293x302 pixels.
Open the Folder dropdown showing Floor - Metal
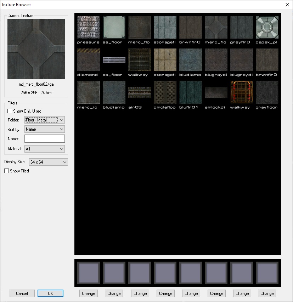tap(45, 120)
